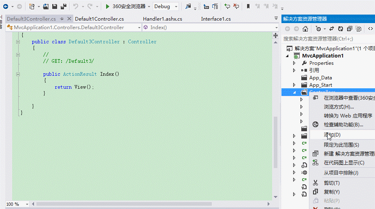This screenshot has width=375, height=209.
Task: Collapse the GET comment outline block
Action: [18, 55]
